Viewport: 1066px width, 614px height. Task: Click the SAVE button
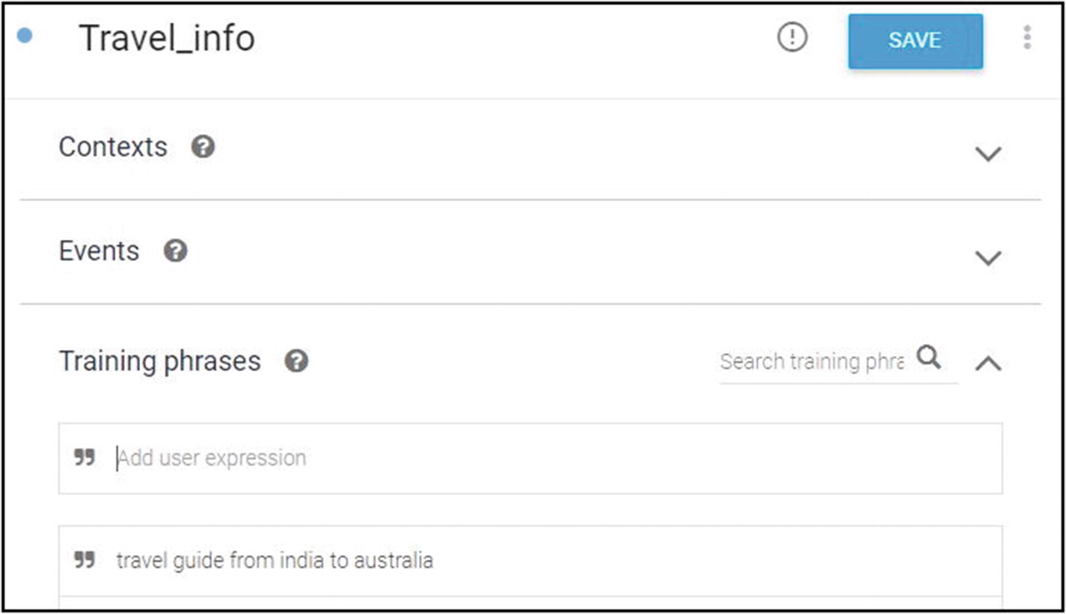click(x=915, y=41)
